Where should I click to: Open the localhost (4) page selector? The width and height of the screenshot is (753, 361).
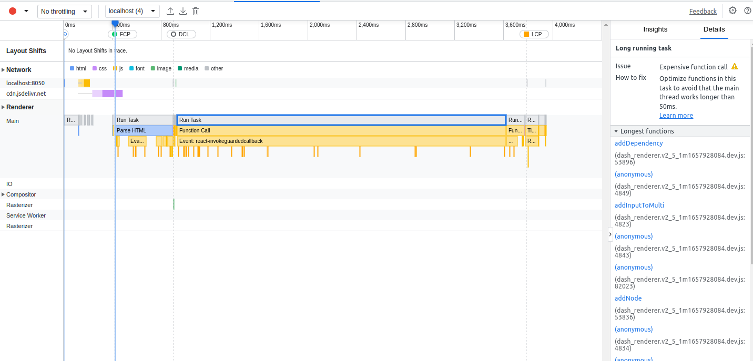pos(132,11)
